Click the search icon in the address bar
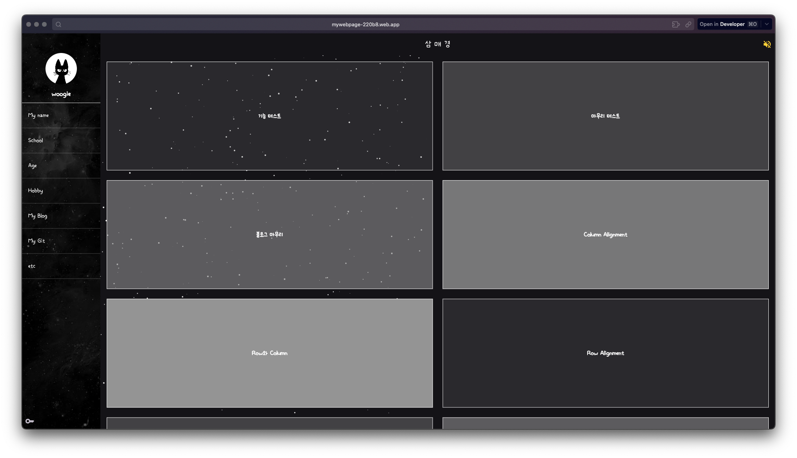This screenshot has width=797, height=458. [x=58, y=24]
